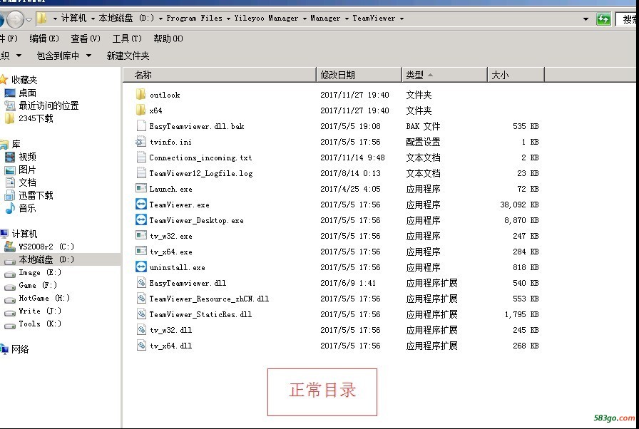Click the TeamViewer_Resource_zhCN.dll file icon
The height and width of the screenshot is (429, 639).
pos(141,299)
